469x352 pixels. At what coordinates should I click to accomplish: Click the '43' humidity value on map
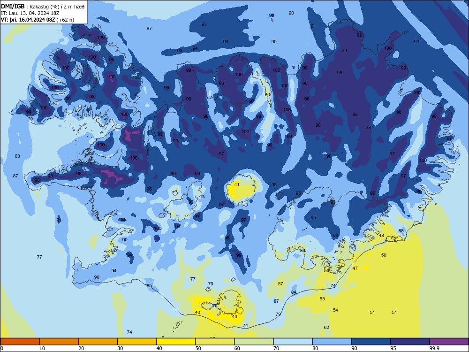pyautogui.click(x=234, y=317)
